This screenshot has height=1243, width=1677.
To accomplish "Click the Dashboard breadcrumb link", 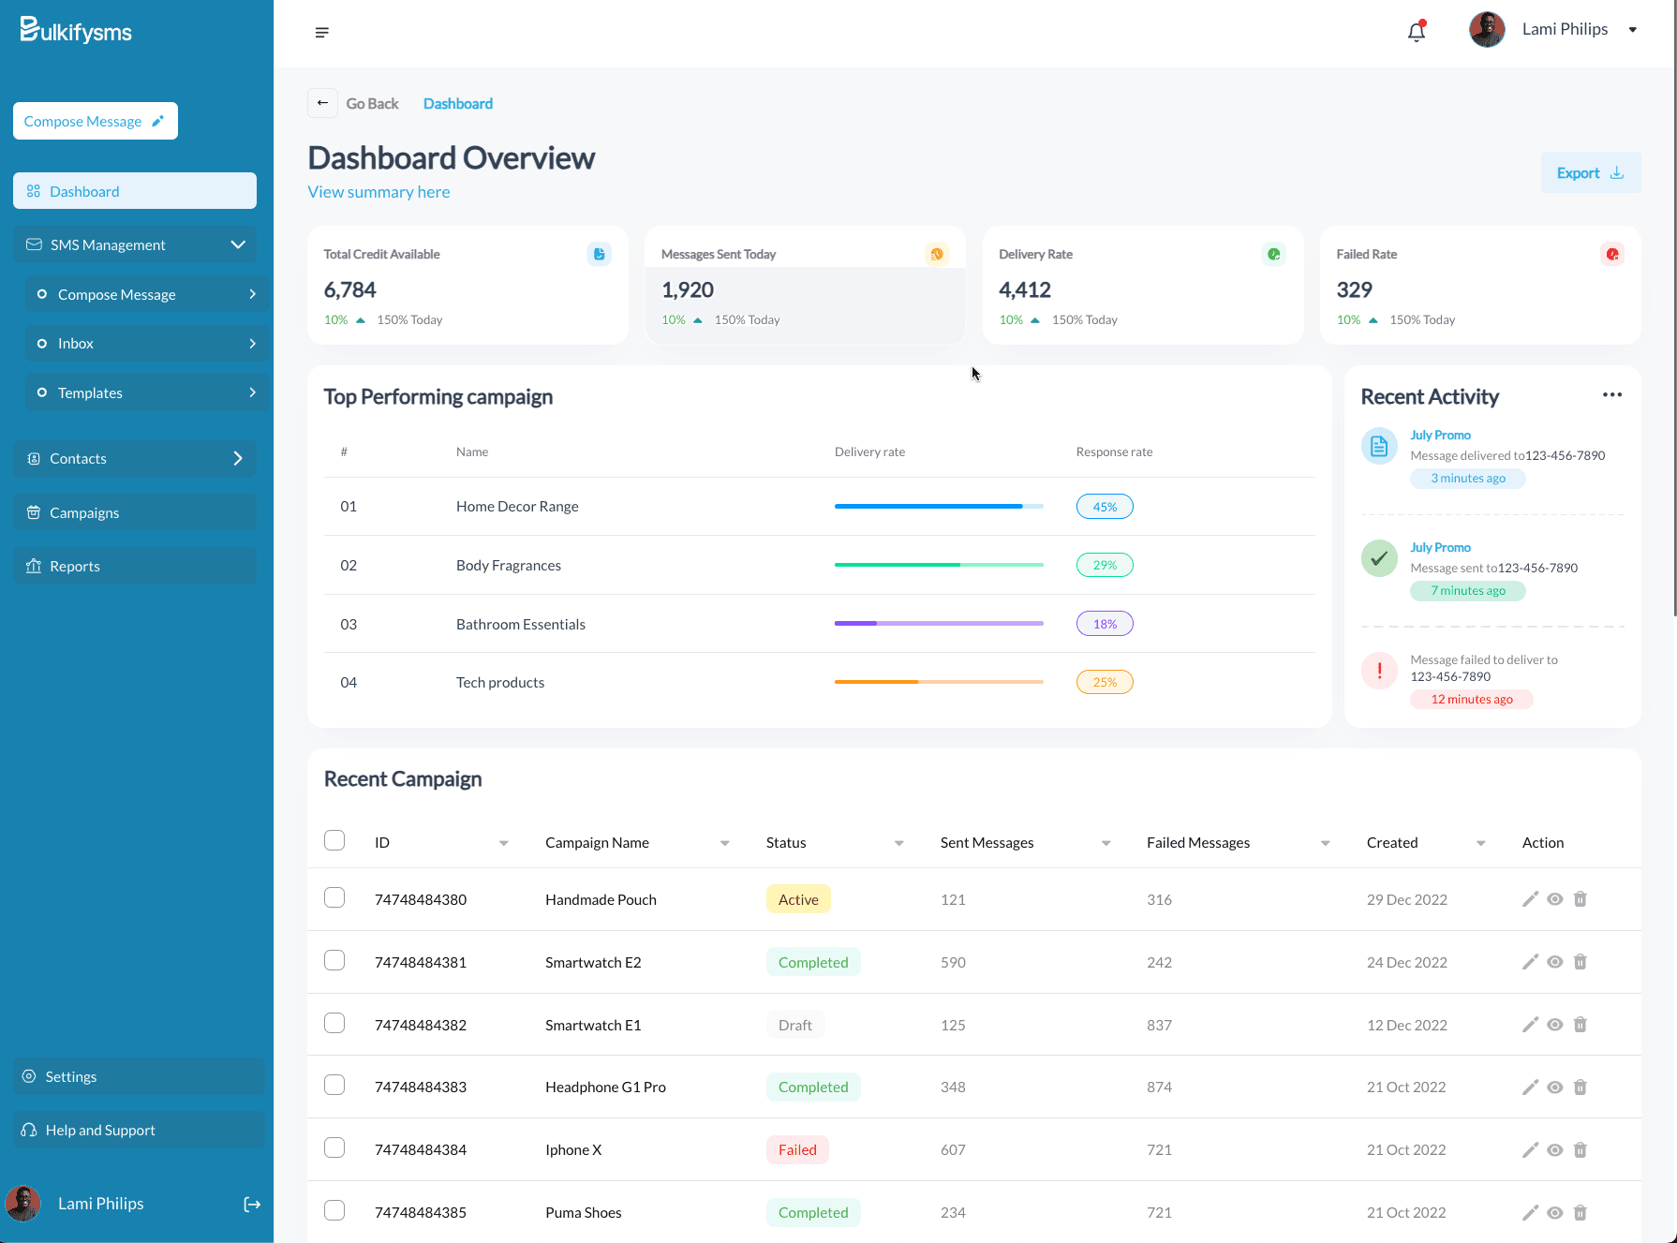I will 458,103.
